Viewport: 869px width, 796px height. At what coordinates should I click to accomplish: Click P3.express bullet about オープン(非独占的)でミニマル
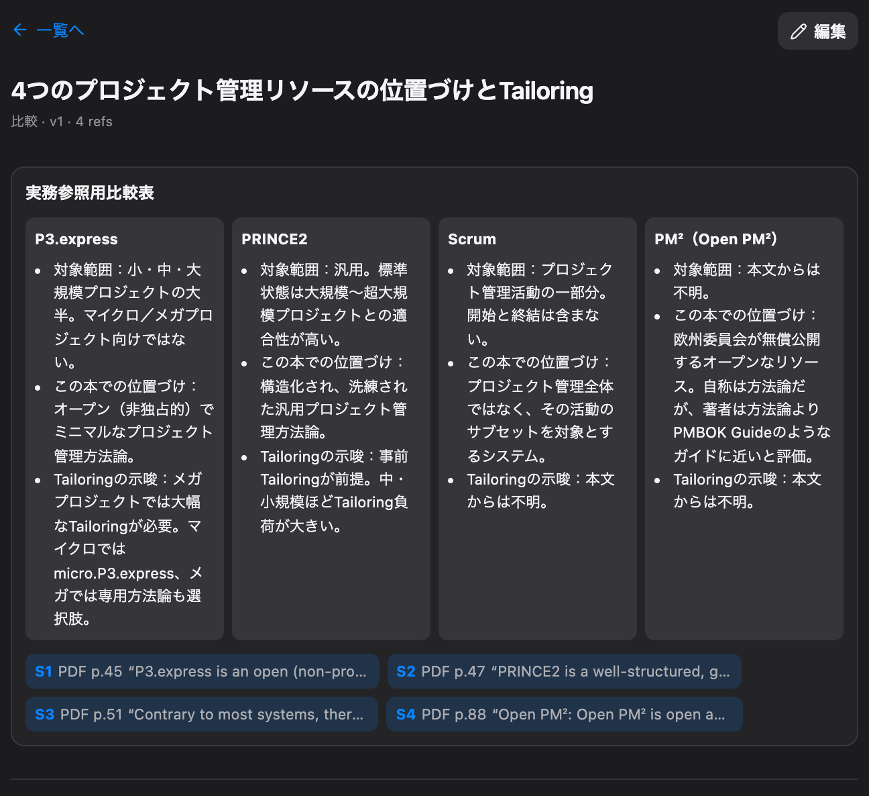[x=133, y=421]
